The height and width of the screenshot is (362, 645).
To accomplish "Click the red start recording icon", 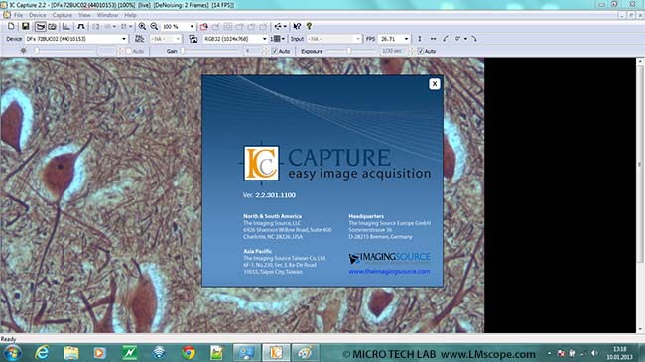I will [204, 27].
